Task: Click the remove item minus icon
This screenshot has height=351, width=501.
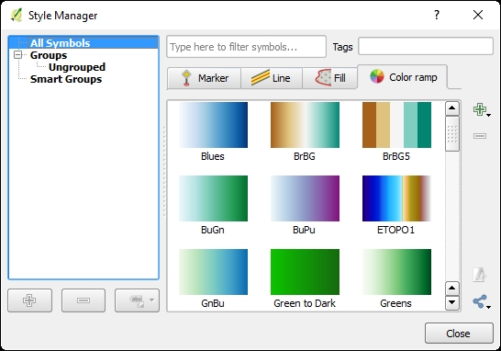Action: click(x=480, y=136)
